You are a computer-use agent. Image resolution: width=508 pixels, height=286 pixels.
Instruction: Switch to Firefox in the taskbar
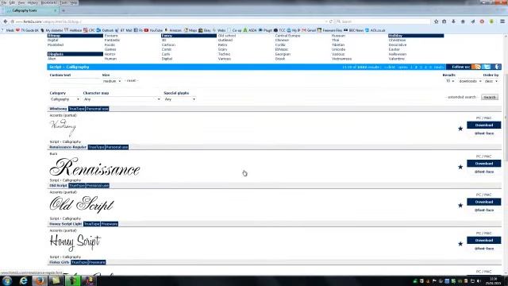click(40, 280)
